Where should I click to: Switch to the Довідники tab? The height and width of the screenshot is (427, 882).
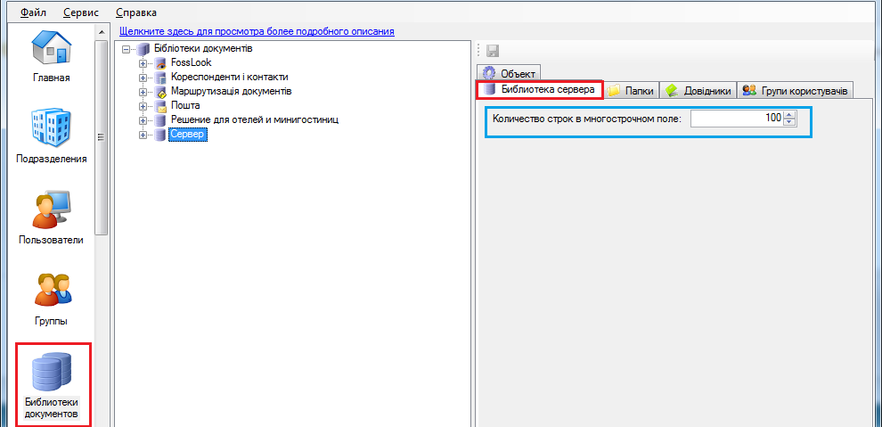pos(698,90)
